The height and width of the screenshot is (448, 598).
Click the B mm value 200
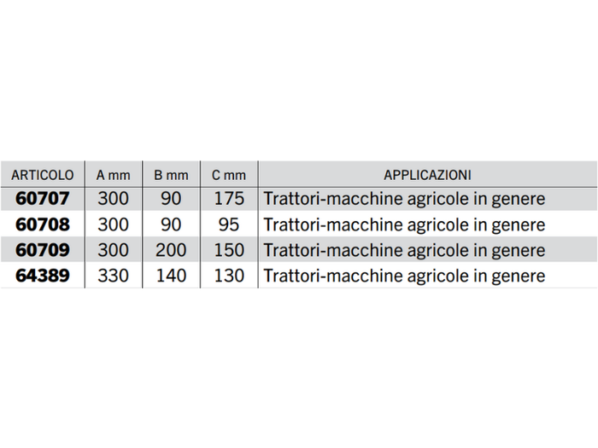pos(171,251)
